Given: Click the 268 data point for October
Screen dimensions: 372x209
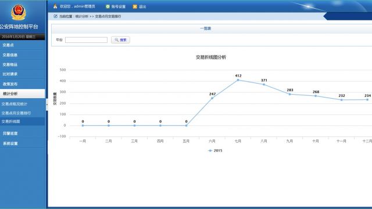Looking at the screenshot, I should [x=316, y=96].
